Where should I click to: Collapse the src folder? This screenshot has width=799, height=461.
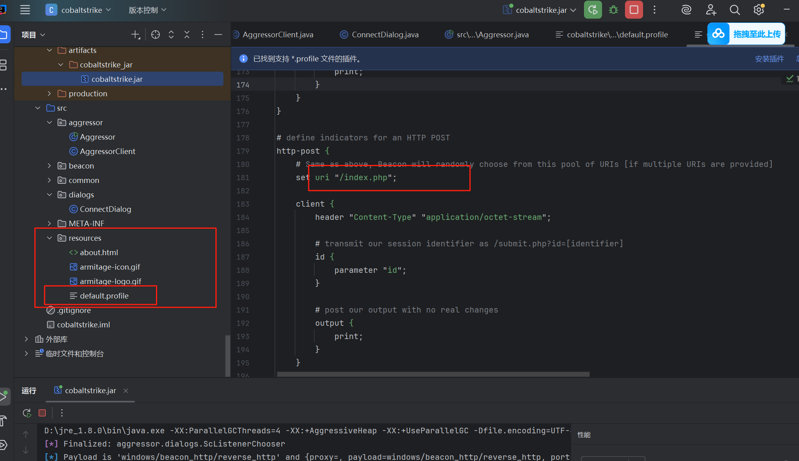coord(38,108)
